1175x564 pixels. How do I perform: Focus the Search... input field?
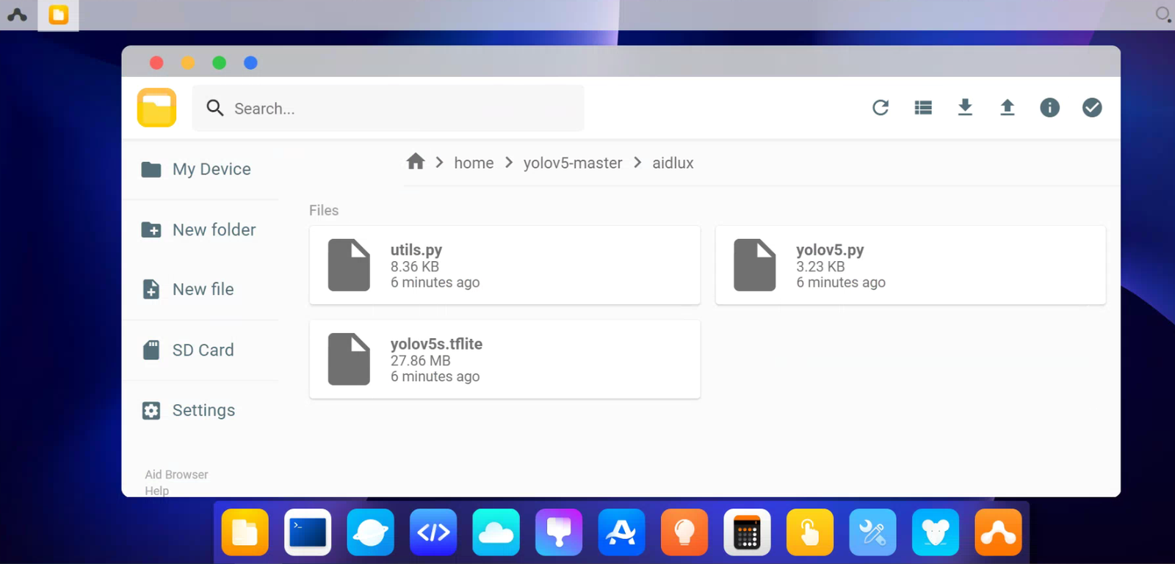pos(388,109)
